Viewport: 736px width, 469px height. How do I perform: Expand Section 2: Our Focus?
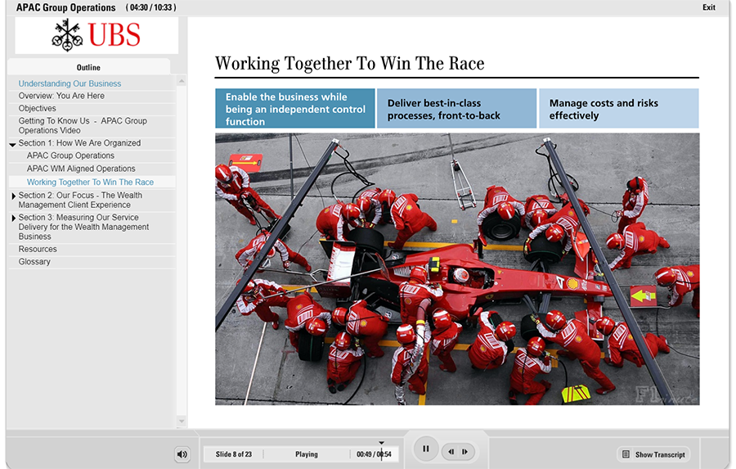coord(13,196)
